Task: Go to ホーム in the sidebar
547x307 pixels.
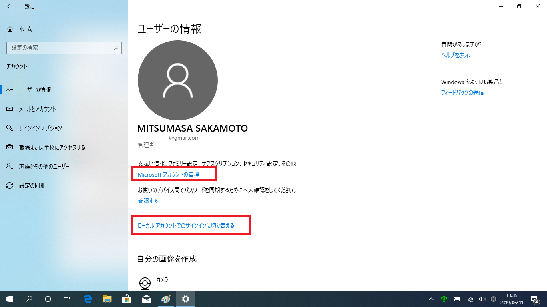Action: click(25, 29)
